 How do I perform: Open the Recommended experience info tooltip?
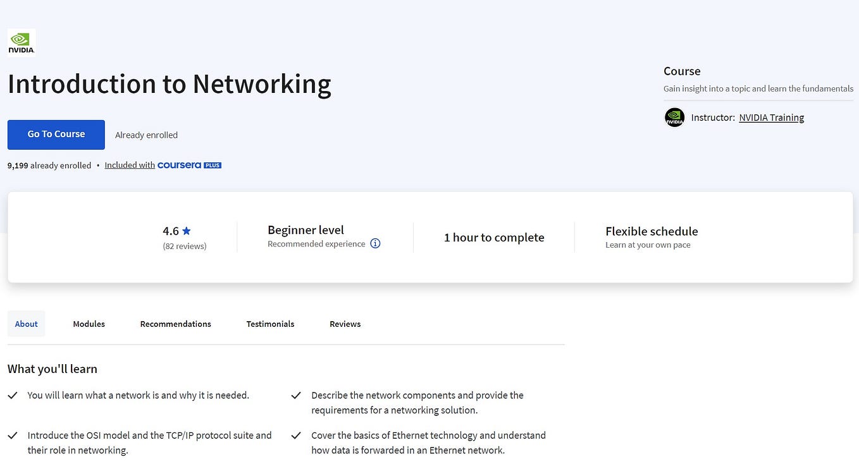coord(375,243)
